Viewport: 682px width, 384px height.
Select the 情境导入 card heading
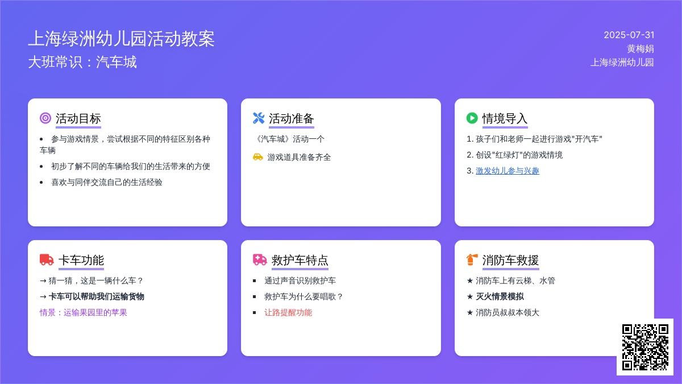tap(505, 118)
